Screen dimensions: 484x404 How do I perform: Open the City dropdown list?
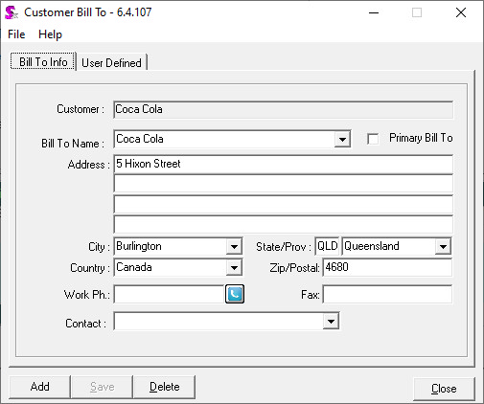(234, 246)
